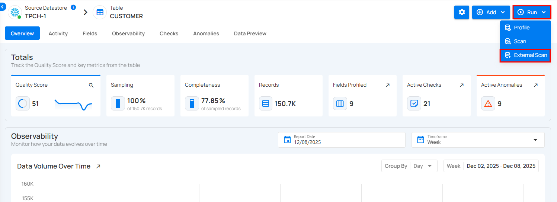Open Active Anomalies arrow link icon
Image resolution: width=557 pixels, height=202 pixels.
tap(535, 85)
